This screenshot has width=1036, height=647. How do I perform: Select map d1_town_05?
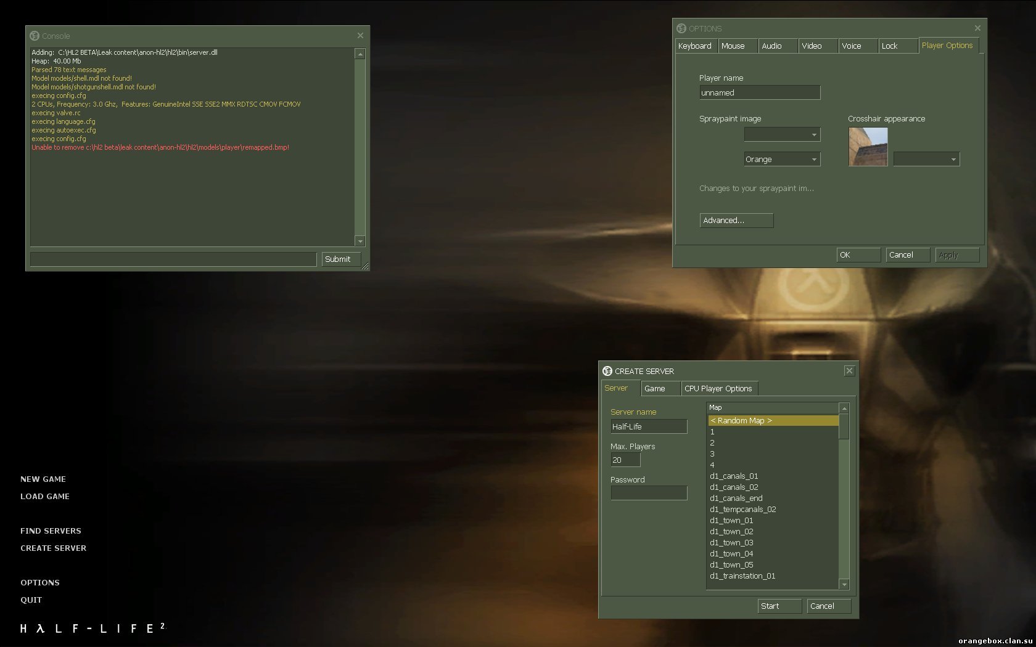click(x=773, y=565)
